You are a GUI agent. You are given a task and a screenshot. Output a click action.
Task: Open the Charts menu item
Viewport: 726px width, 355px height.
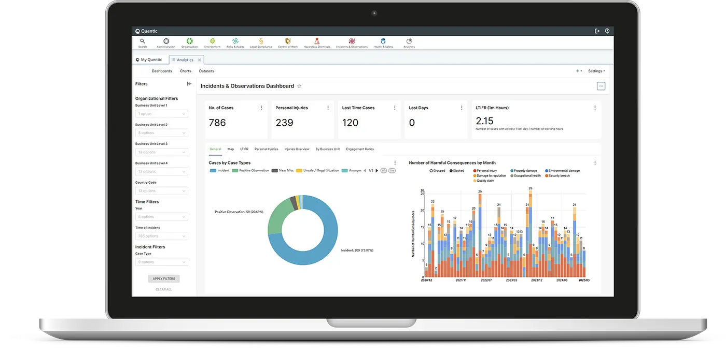[x=186, y=71]
